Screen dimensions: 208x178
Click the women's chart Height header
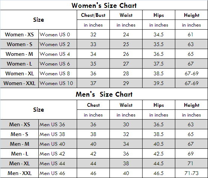(191, 15)
